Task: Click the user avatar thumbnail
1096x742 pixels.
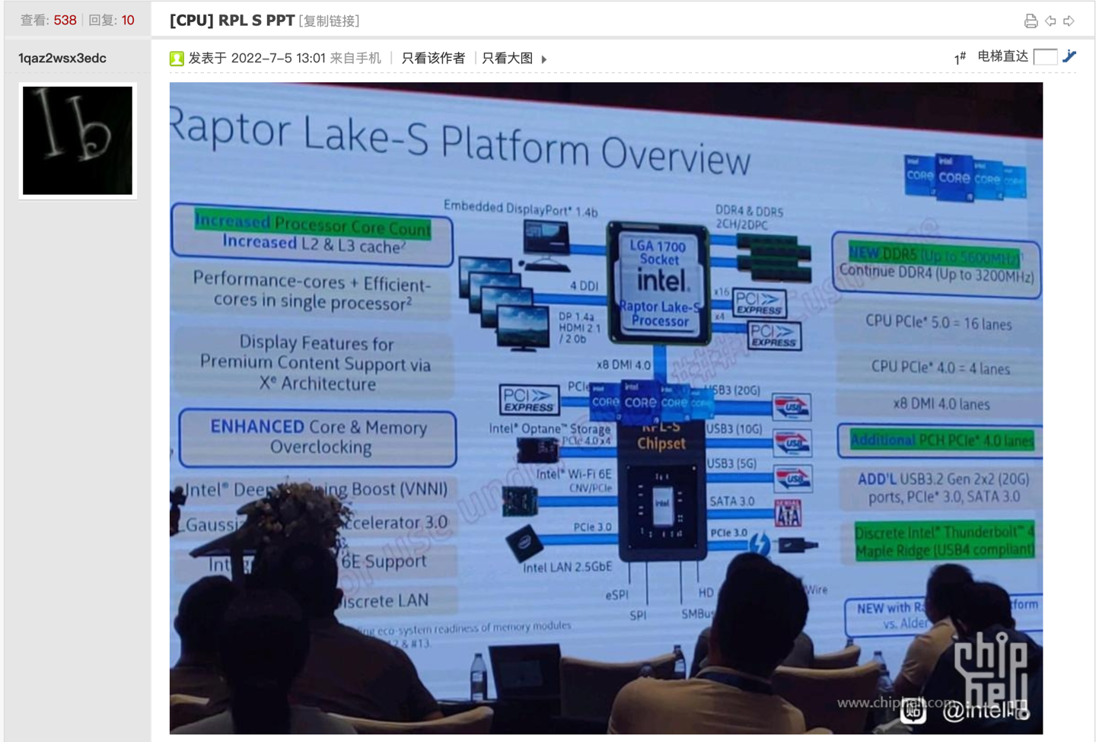Action: tap(78, 141)
